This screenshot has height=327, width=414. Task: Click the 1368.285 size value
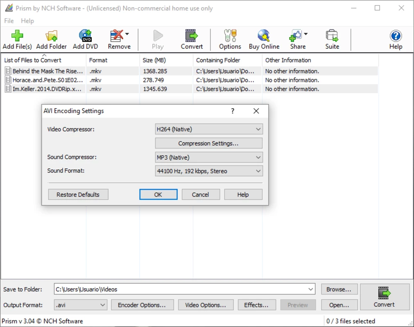pos(155,71)
